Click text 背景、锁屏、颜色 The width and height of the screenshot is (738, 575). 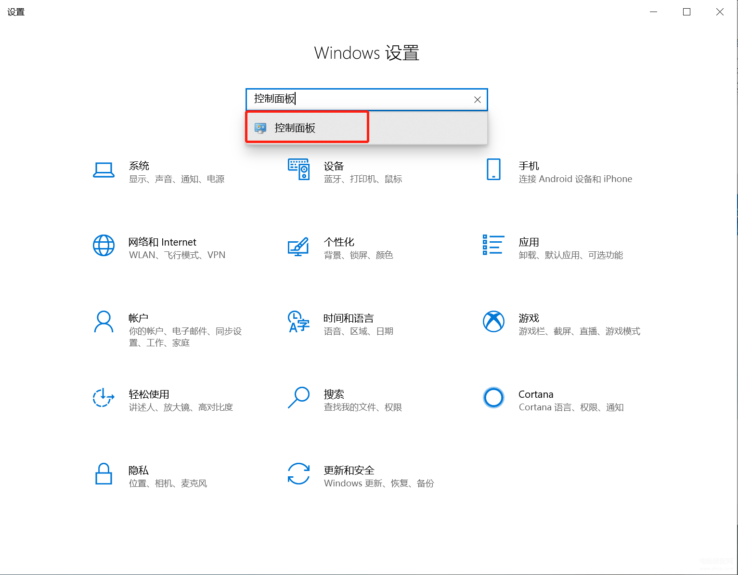(x=359, y=255)
